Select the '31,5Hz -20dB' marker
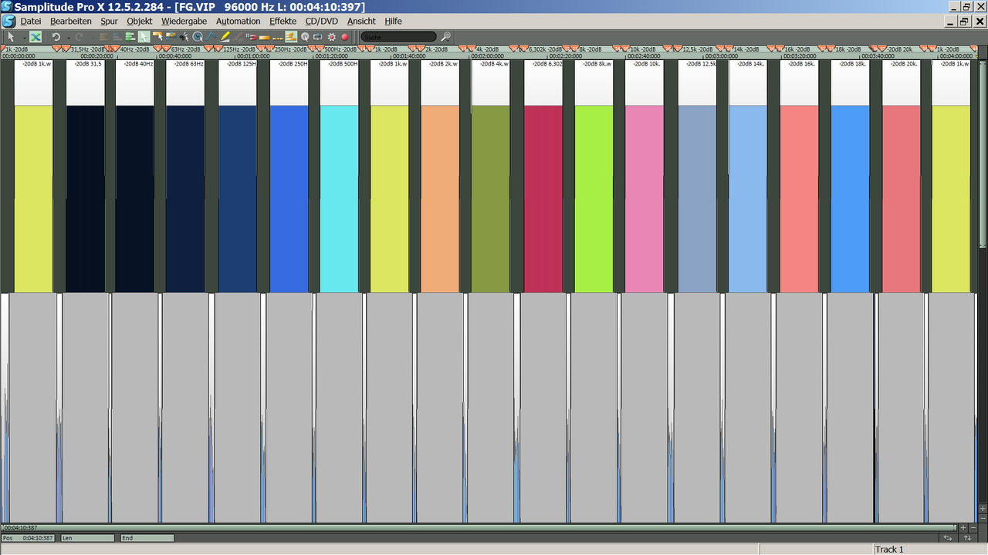988x555 pixels. (x=87, y=49)
